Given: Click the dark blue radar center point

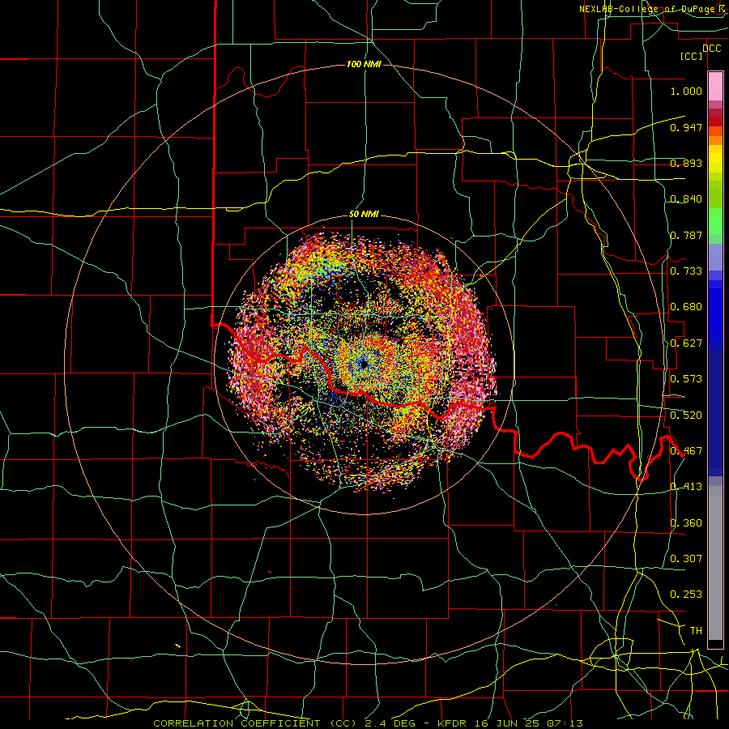Looking at the screenshot, I should click(364, 365).
